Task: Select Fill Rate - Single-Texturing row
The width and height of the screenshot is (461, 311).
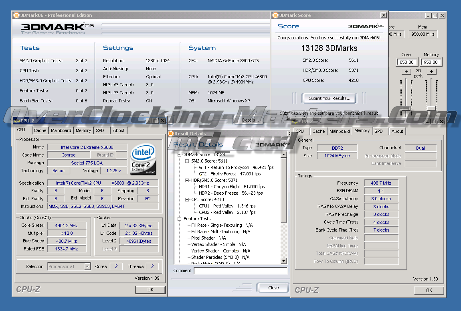Action: click(x=222, y=226)
